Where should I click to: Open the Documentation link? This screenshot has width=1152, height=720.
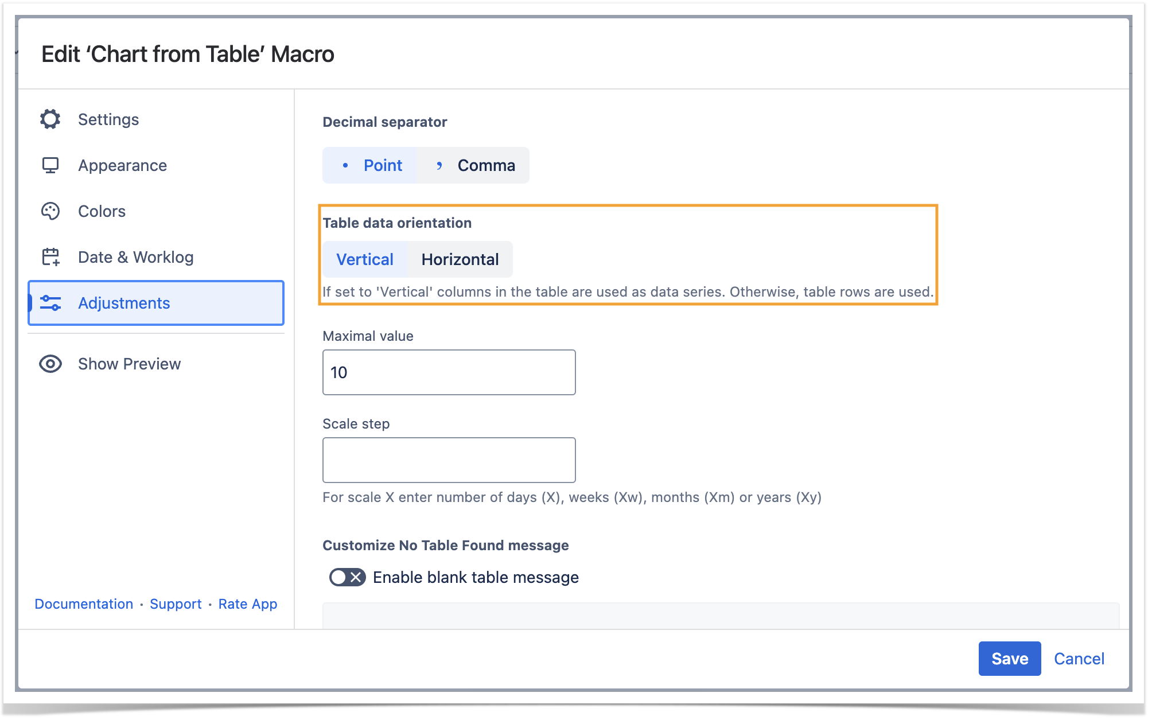click(84, 604)
